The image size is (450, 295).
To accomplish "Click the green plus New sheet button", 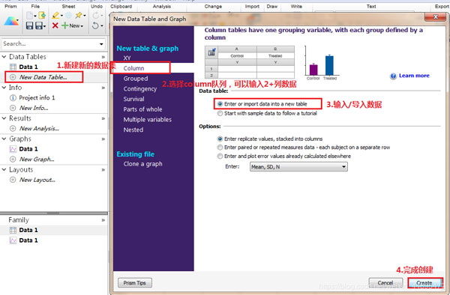I will [x=70, y=25].
